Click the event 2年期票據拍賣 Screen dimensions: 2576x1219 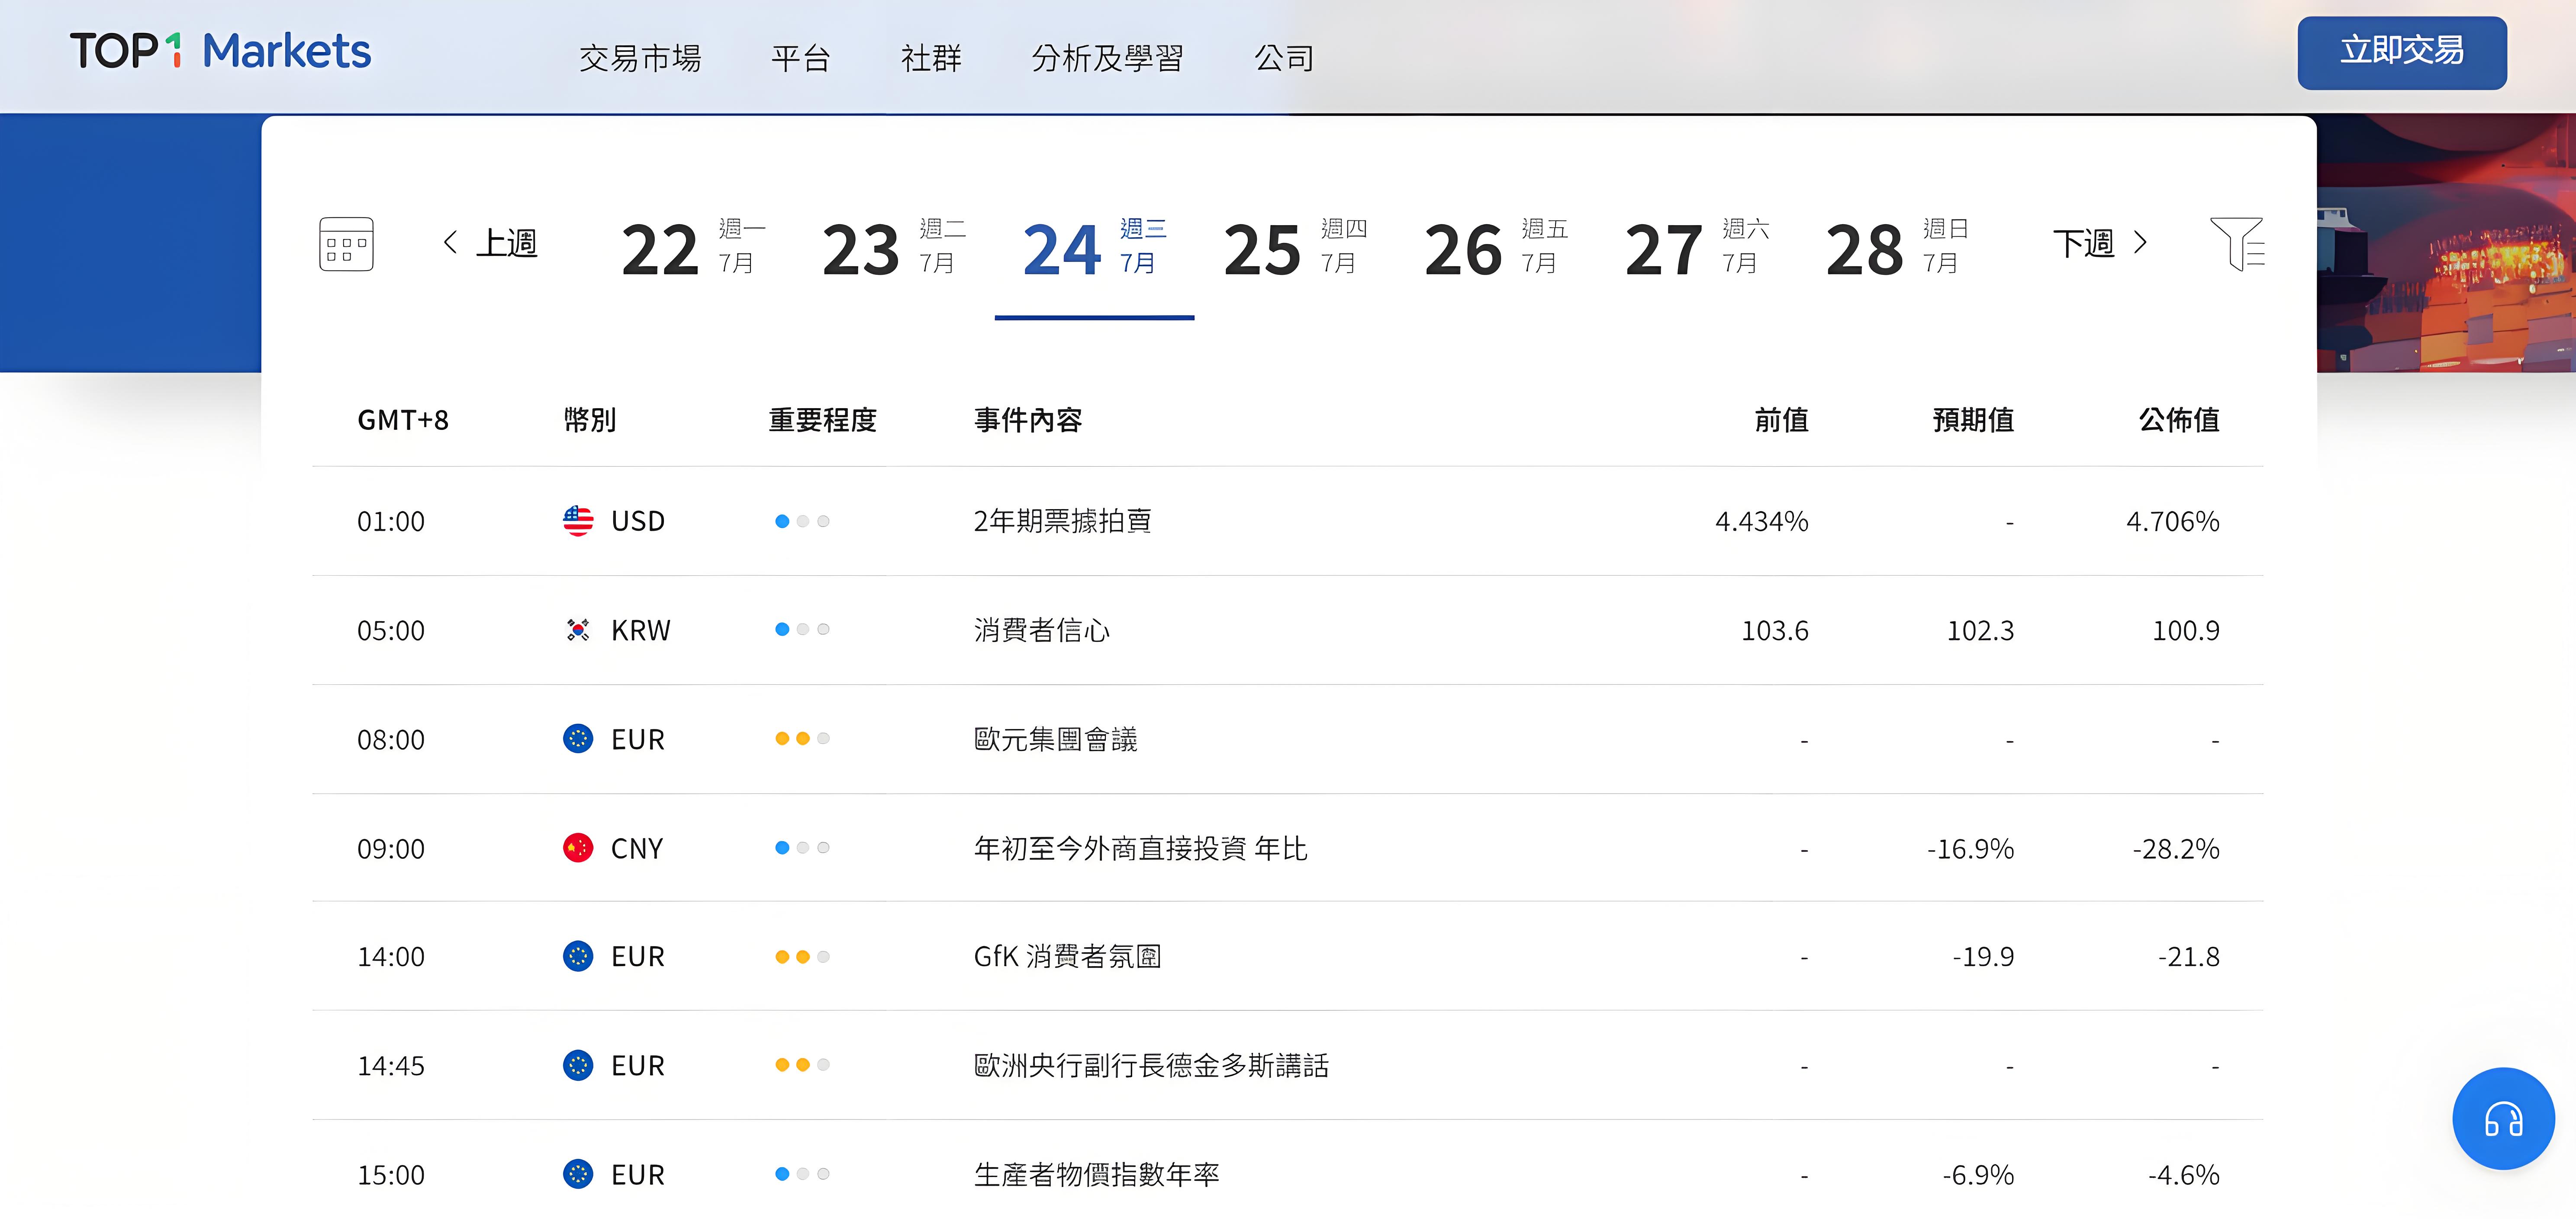(x=1062, y=521)
